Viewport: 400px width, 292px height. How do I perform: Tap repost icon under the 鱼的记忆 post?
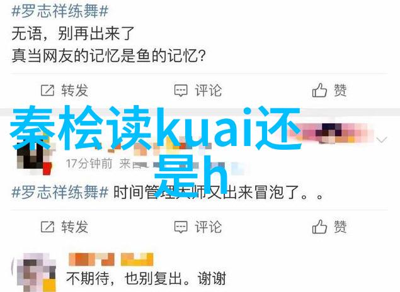(47, 90)
